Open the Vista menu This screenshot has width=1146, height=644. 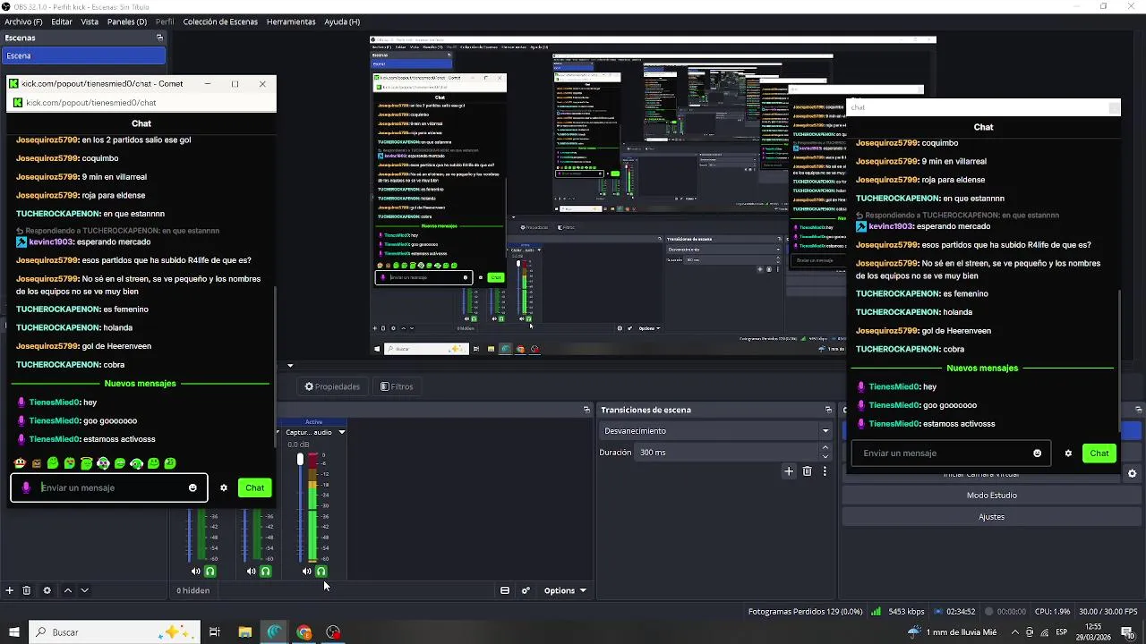coord(90,21)
